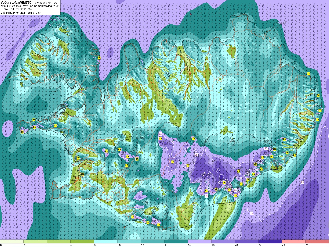Select the dark teal 14–16 m/s legend swatch
Viewport: 329px width, 247px height.
[x=176, y=242]
